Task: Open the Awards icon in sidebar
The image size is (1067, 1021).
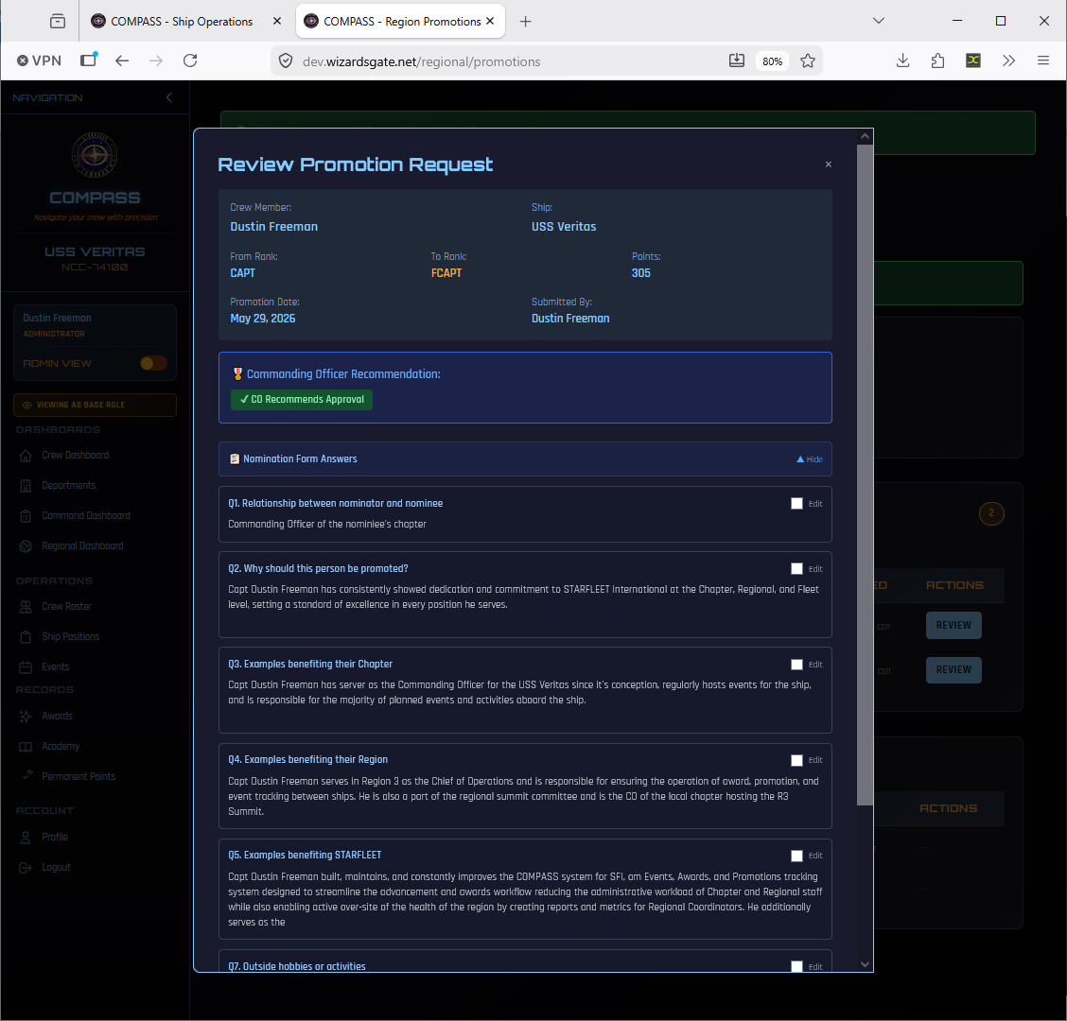Action: (26, 717)
